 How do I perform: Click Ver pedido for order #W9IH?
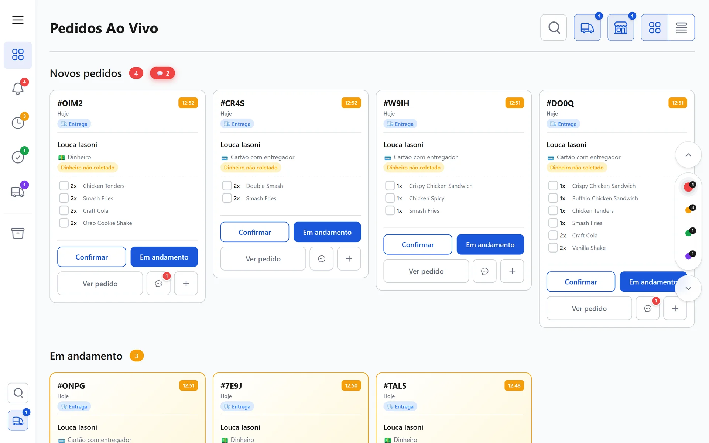[426, 271]
